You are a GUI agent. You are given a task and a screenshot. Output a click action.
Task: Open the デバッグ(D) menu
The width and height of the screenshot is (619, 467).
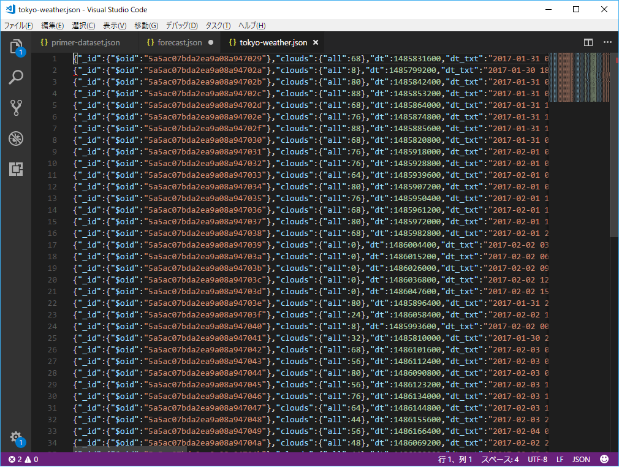(181, 26)
